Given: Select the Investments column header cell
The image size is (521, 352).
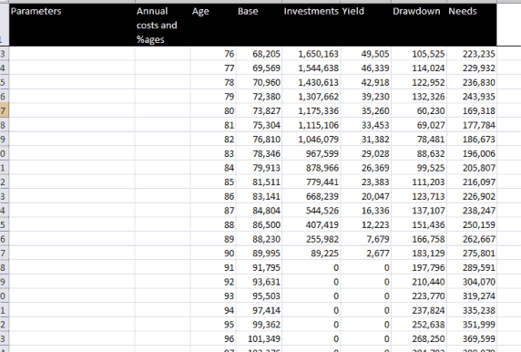Looking at the screenshot, I should pyautogui.click(x=312, y=25).
